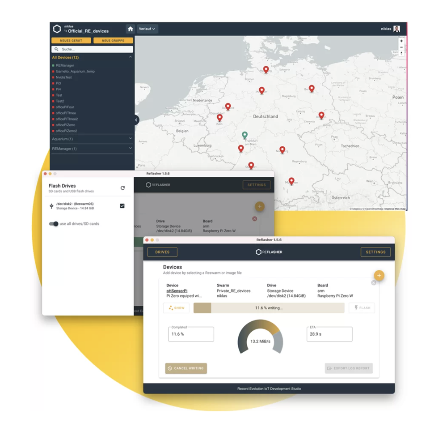Screen dimensions: 447x427
Task: Open the Verlauf dropdown menu
Action: pos(147,29)
